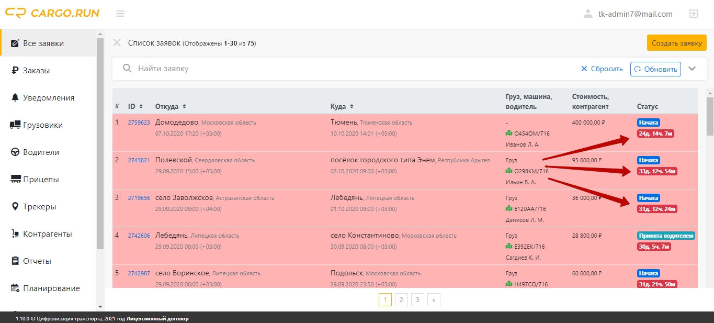Click the 33д. 12ч. 54м delay badge
The height and width of the screenshot is (323, 714).
tap(657, 171)
